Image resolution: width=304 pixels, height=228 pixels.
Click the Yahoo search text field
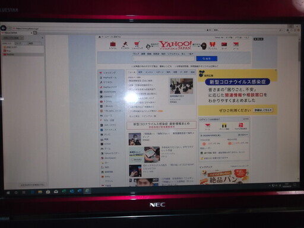point(163,59)
